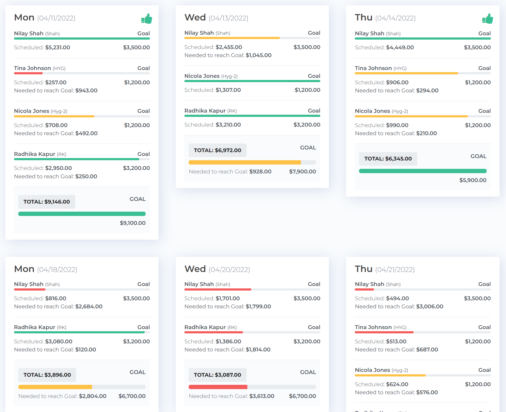Image resolution: width=506 pixels, height=412 pixels.
Task: Open the Mon (04/11/2022) card heading
Action: [45, 18]
